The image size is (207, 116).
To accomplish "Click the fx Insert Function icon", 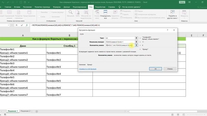I will 27,25.
